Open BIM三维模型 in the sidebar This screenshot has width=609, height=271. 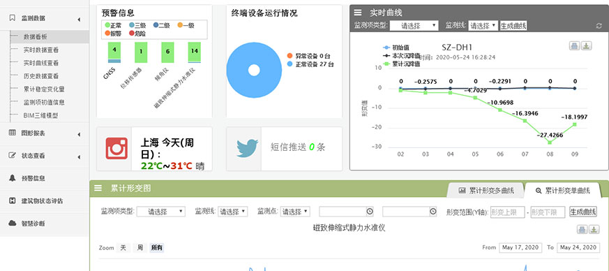(40, 115)
